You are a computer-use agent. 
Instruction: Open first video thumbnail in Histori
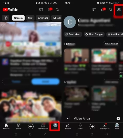pyautogui.click(x=77, y=56)
